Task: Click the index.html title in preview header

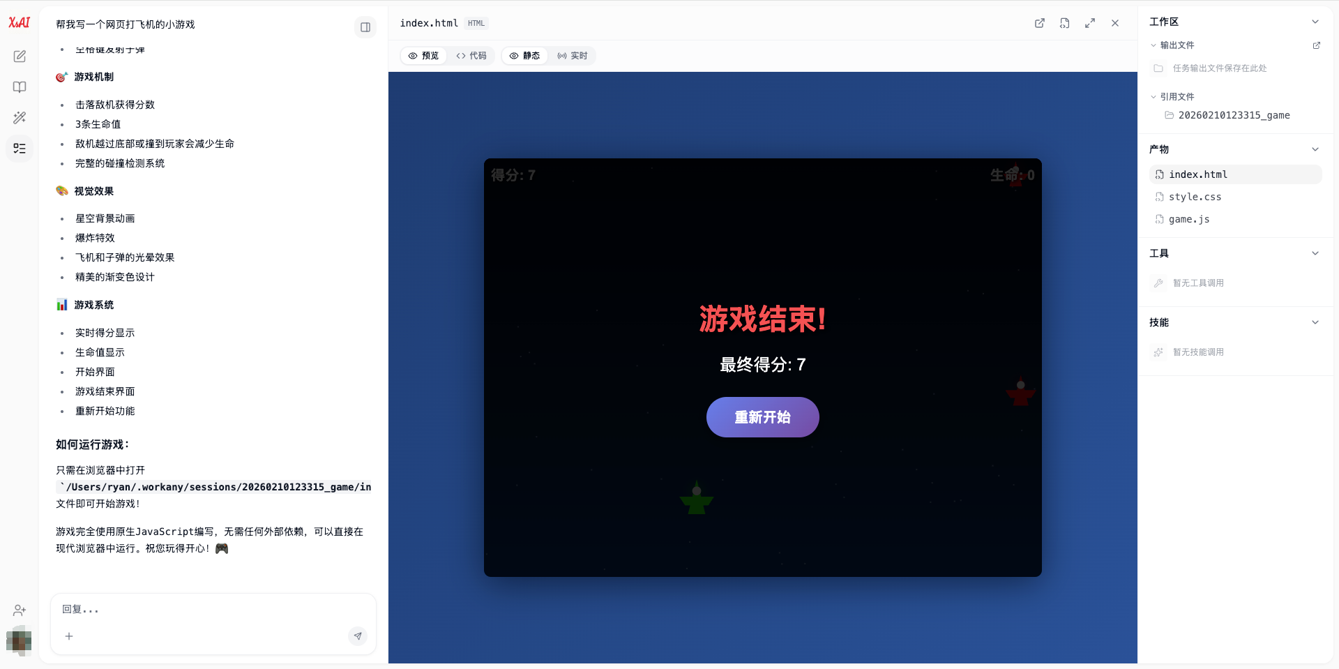Action: click(429, 23)
